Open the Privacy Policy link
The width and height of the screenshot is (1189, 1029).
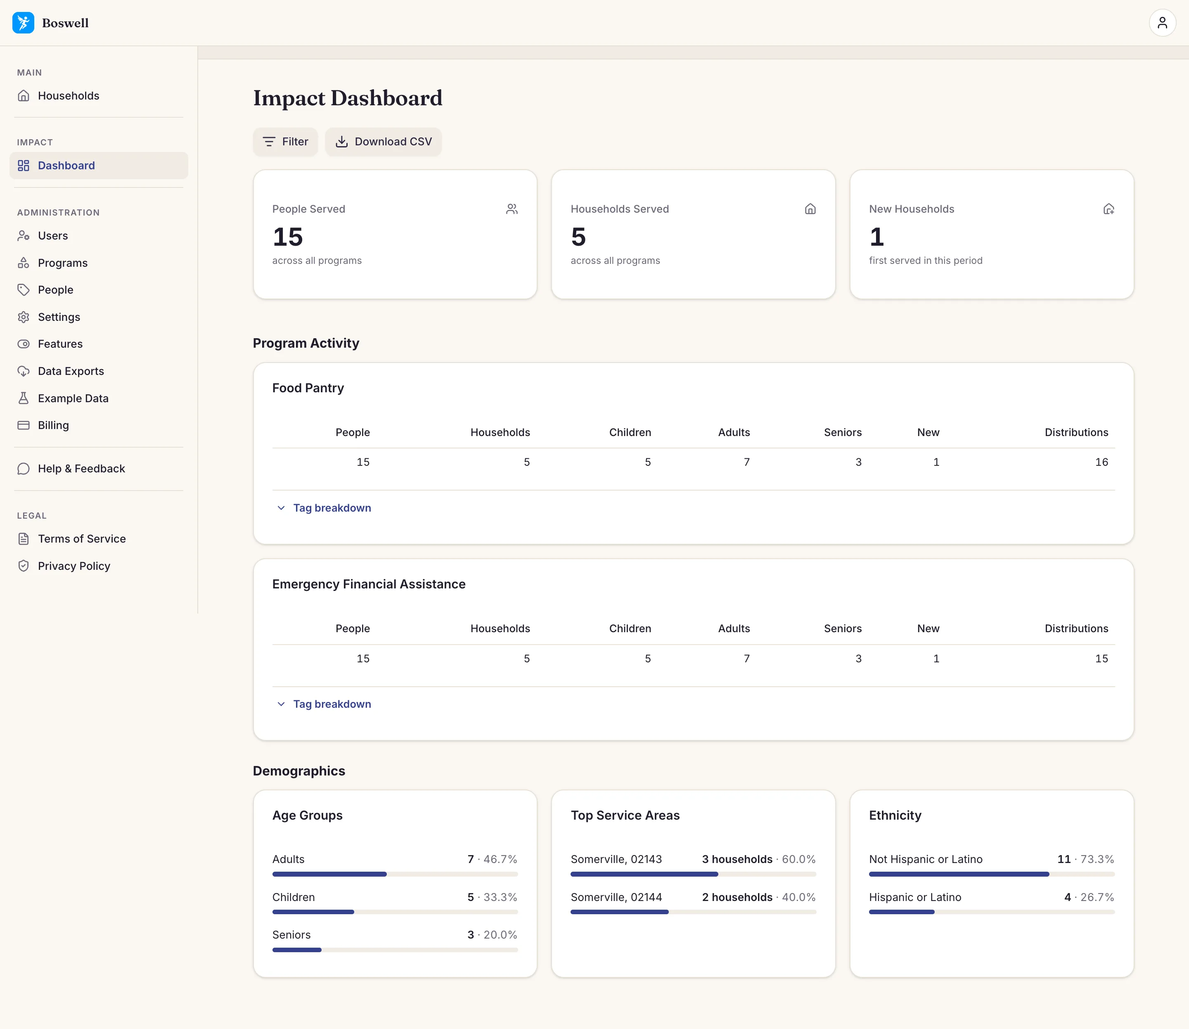click(x=99, y=566)
